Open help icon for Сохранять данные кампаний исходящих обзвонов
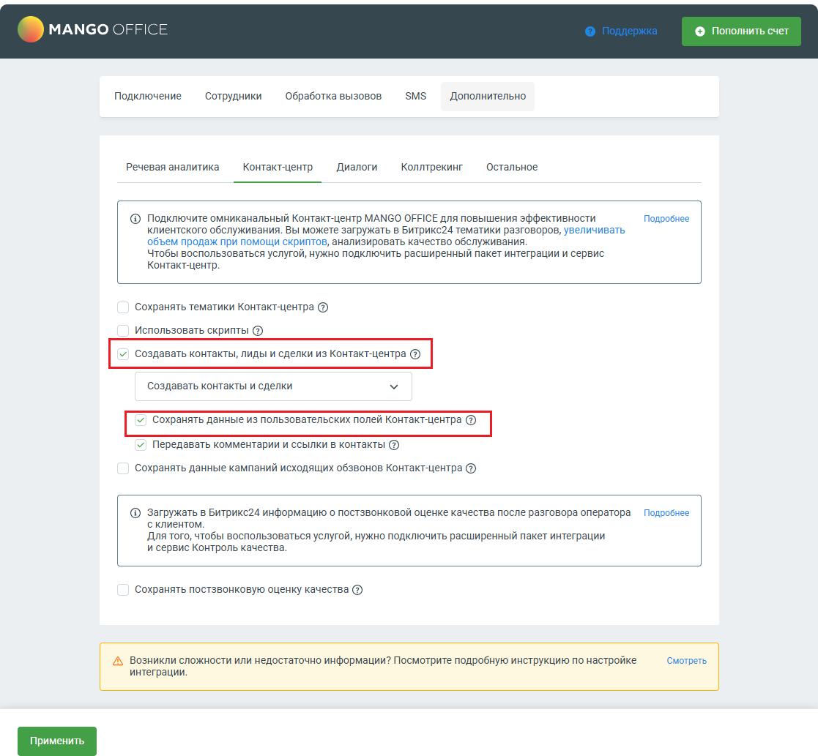Viewport: 818px width, 756px height. pos(471,468)
